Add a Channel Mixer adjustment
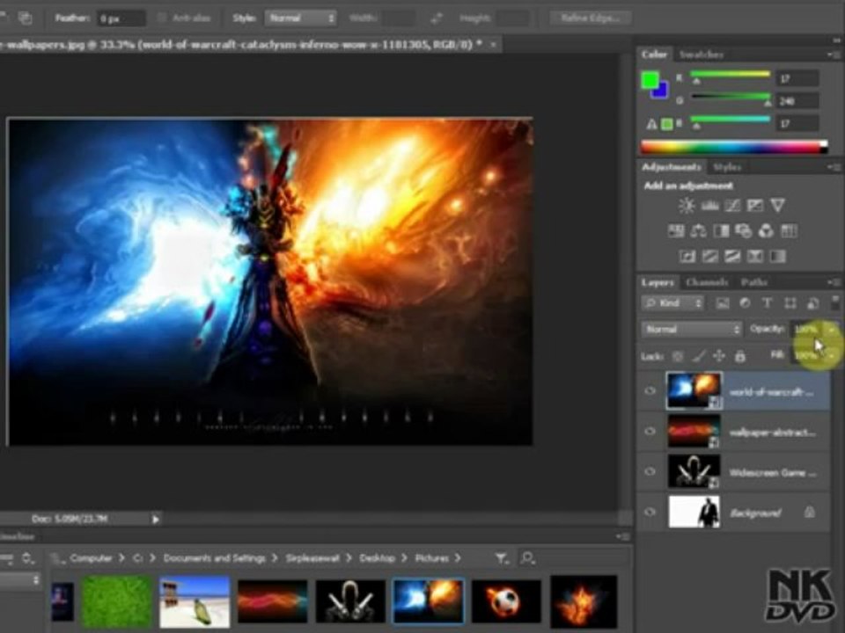 click(x=766, y=231)
